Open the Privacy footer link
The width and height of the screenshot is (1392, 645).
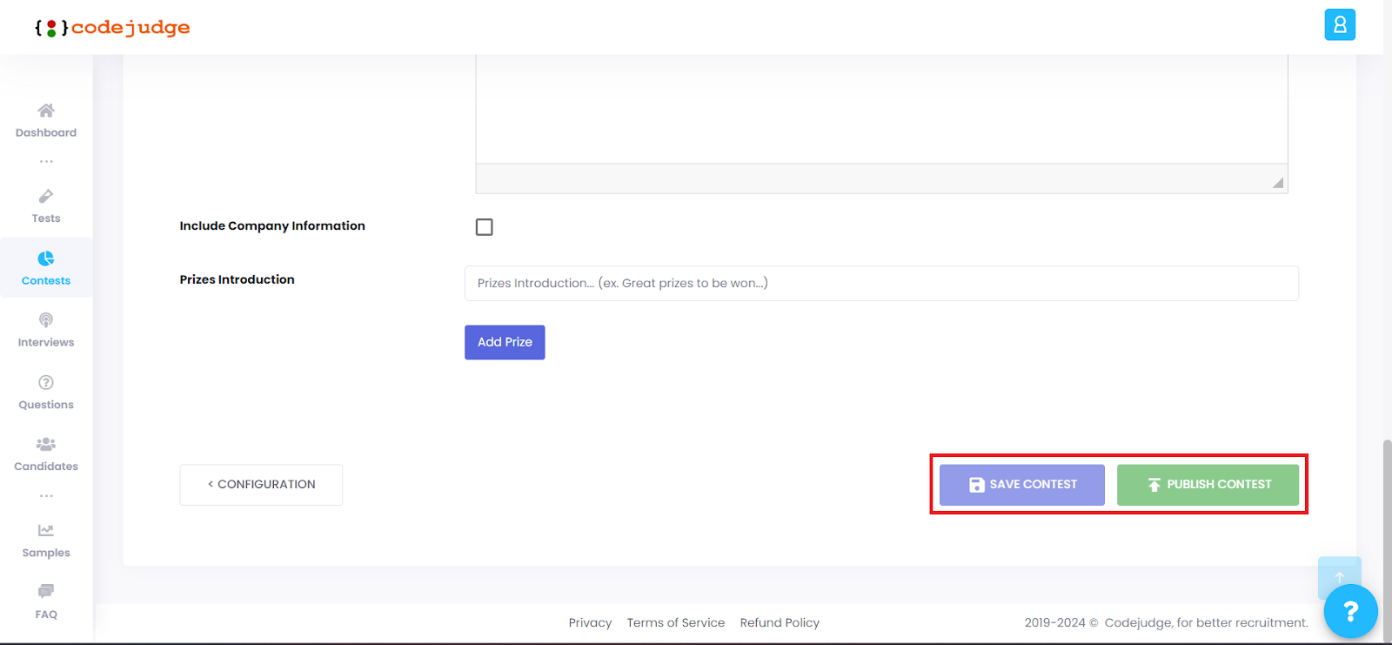tap(590, 622)
